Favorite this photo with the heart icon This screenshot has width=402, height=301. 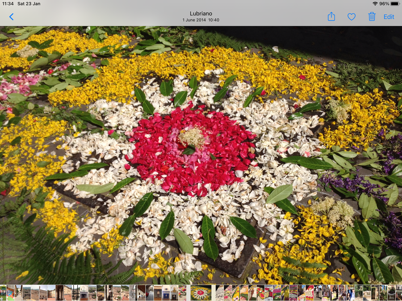(352, 17)
